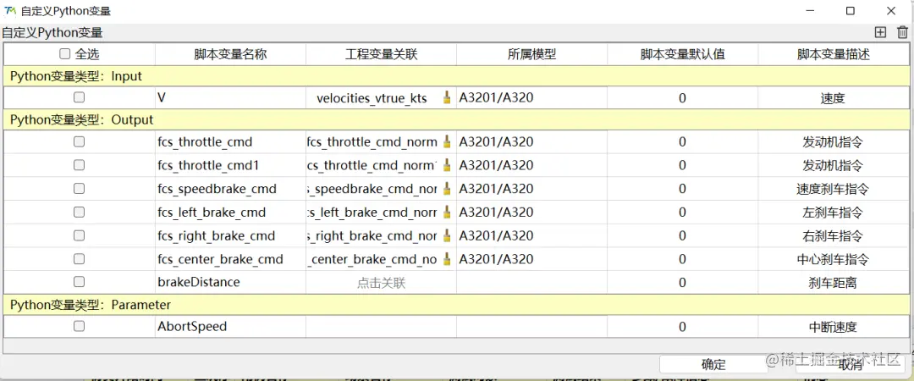
Task: Select the Python变量类型：Input group row
Action: point(456,76)
